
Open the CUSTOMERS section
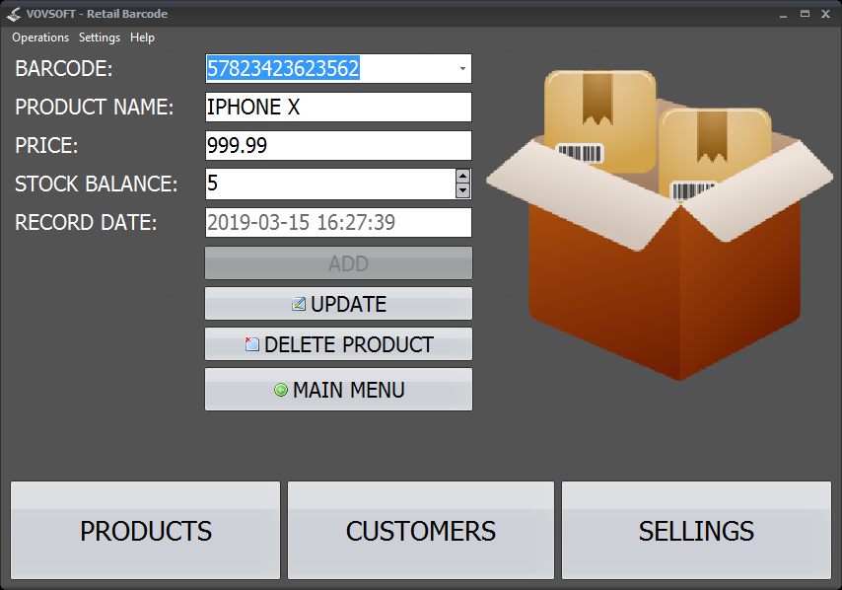pos(420,530)
